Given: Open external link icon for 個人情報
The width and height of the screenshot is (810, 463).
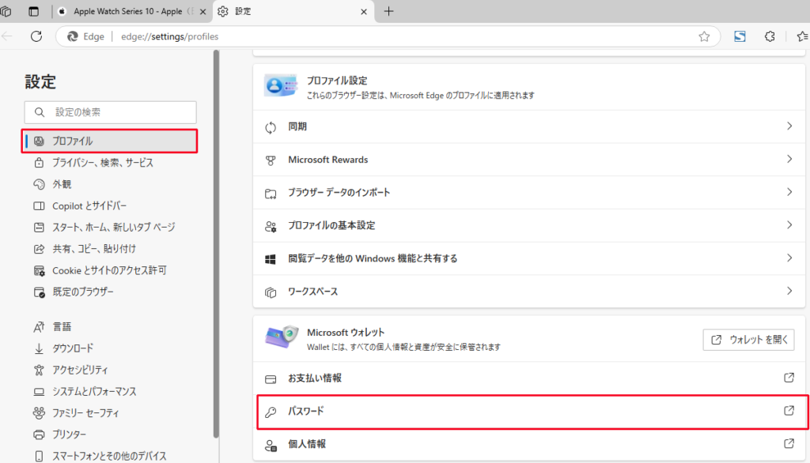Looking at the screenshot, I should click(789, 444).
